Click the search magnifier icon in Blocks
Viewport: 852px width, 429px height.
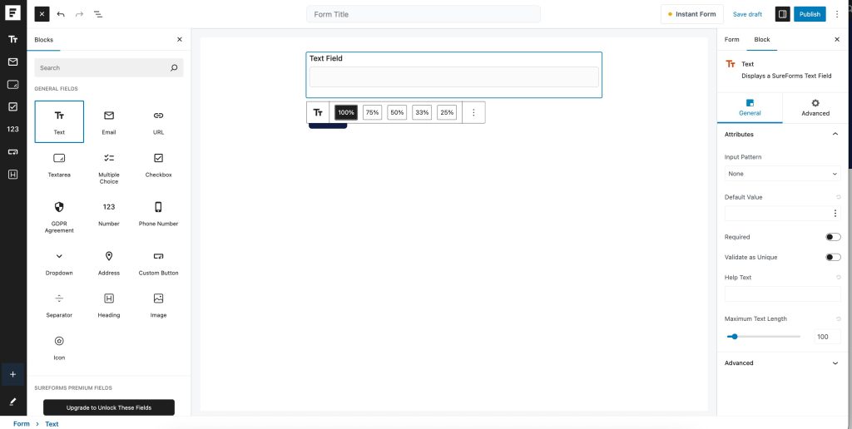tap(174, 68)
